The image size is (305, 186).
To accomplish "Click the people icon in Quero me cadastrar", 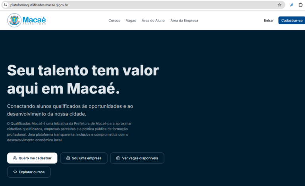I will 15,158.
